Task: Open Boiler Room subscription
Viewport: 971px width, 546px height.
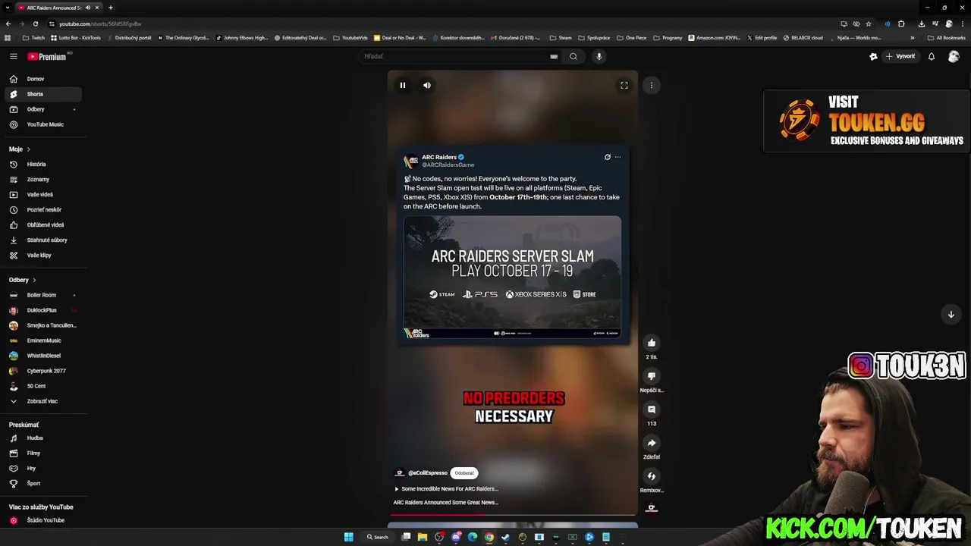Action: [x=42, y=295]
